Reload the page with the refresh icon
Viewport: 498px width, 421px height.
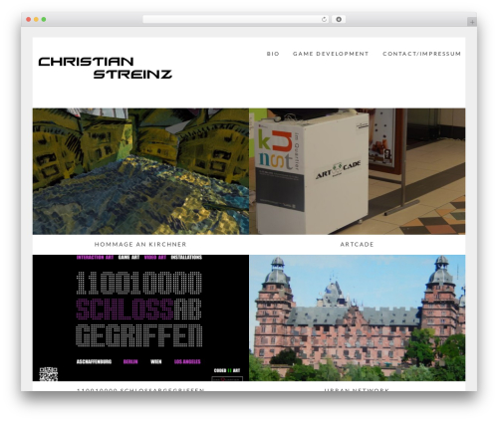(324, 20)
